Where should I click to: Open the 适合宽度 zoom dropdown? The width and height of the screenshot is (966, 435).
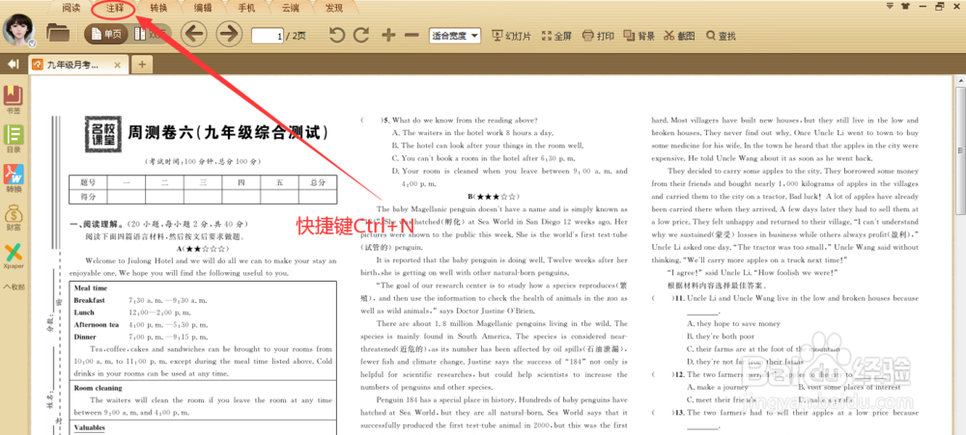(455, 36)
